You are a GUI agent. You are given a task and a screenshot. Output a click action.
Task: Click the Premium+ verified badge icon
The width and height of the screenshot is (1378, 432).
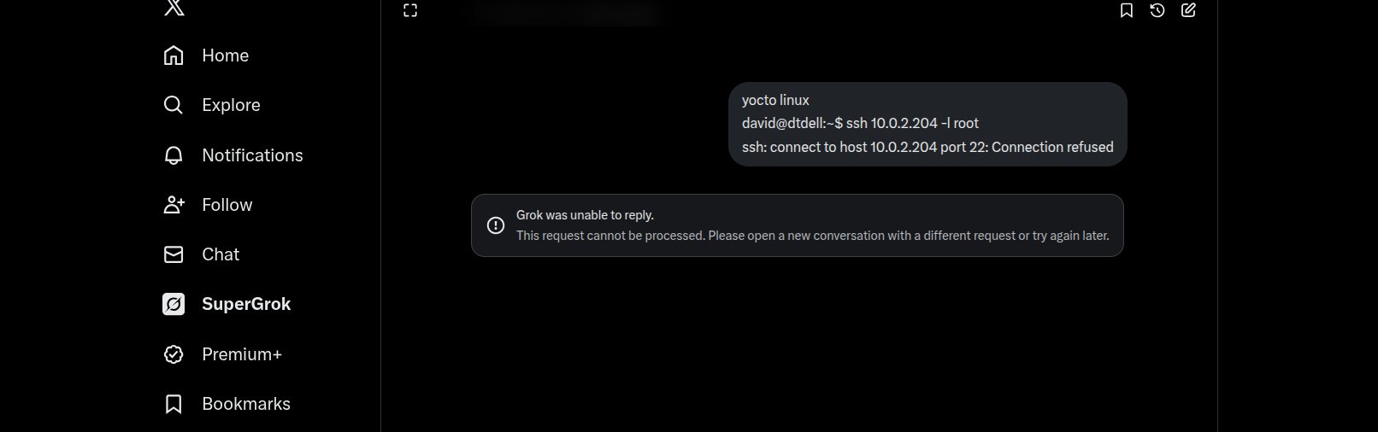174,354
